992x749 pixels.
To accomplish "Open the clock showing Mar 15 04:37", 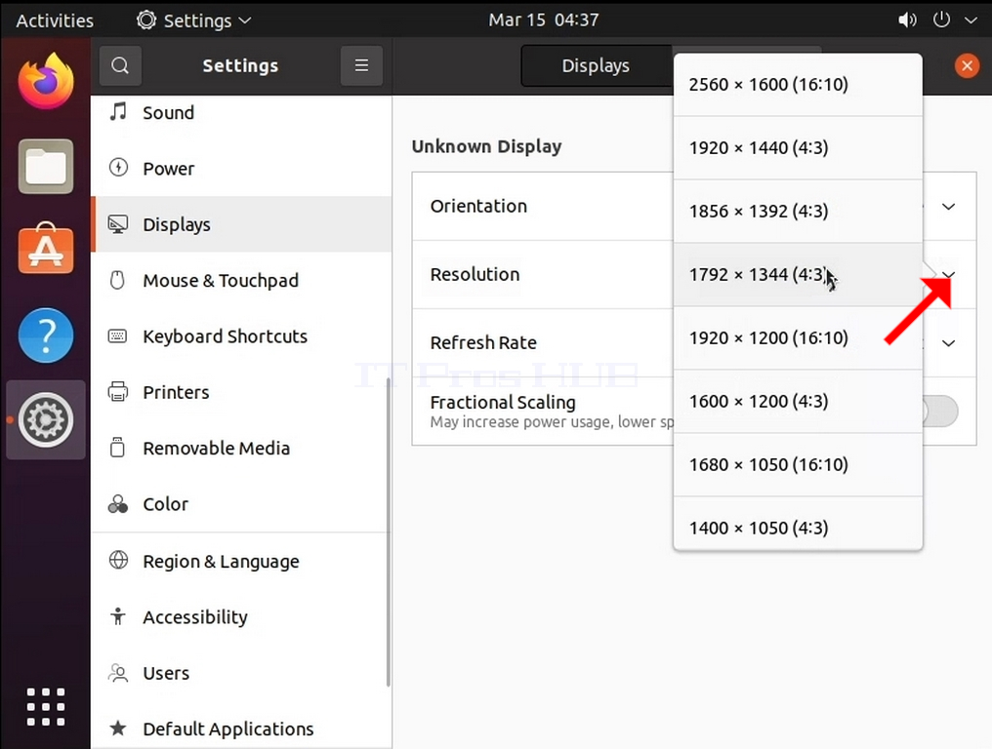I will (x=544, y=20).
